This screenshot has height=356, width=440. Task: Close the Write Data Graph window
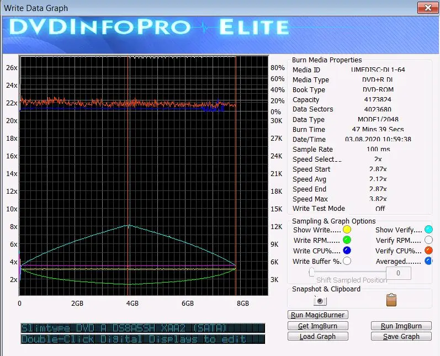coord(428,8)
